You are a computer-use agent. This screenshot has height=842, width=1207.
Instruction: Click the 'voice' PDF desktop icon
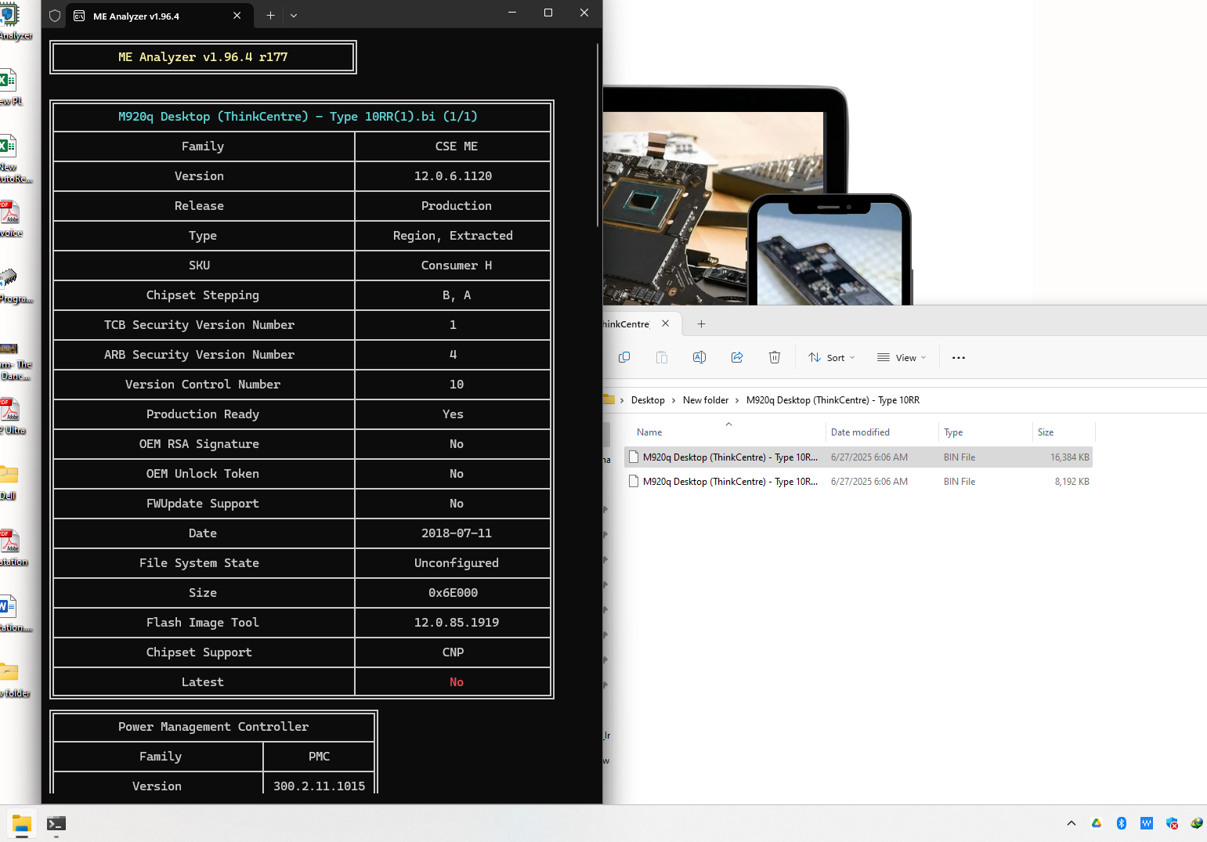pyautogui.click(x=11, y=218)
